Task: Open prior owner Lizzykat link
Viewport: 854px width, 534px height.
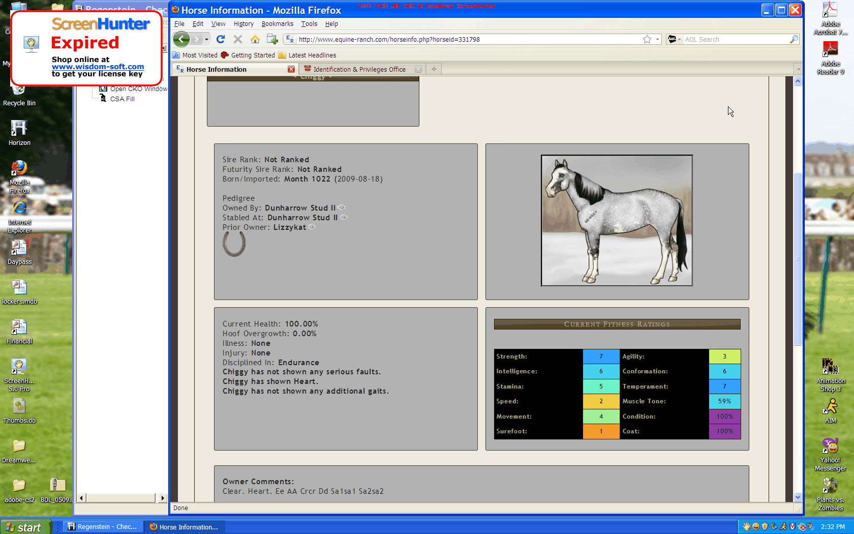Action: tap(290, 227)
